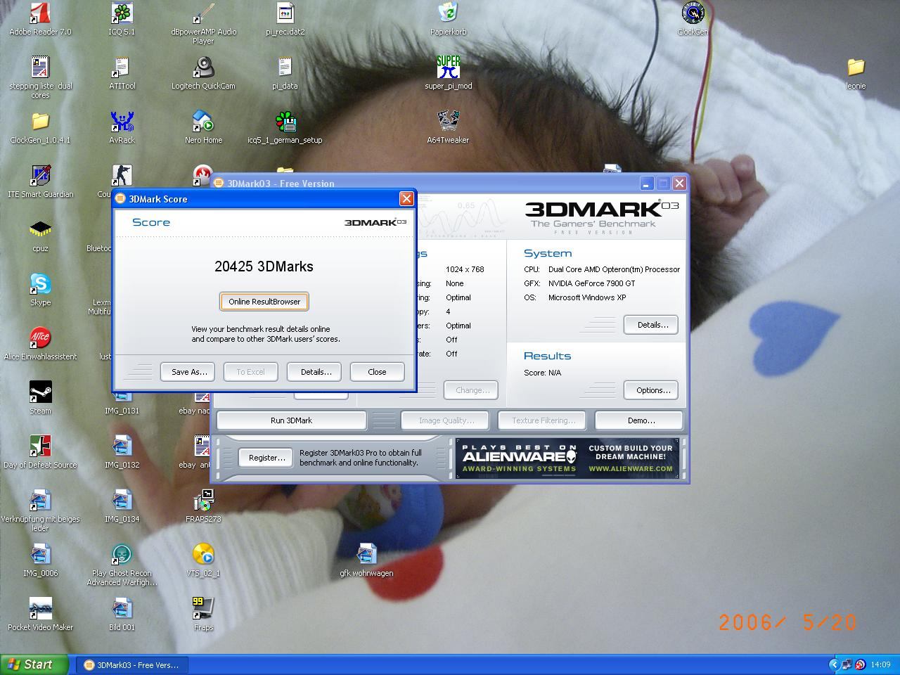Screen dimensions: 900x675
Task: Click NVIDIA GeForce 7900 GT text
Action: pos(591,283)
